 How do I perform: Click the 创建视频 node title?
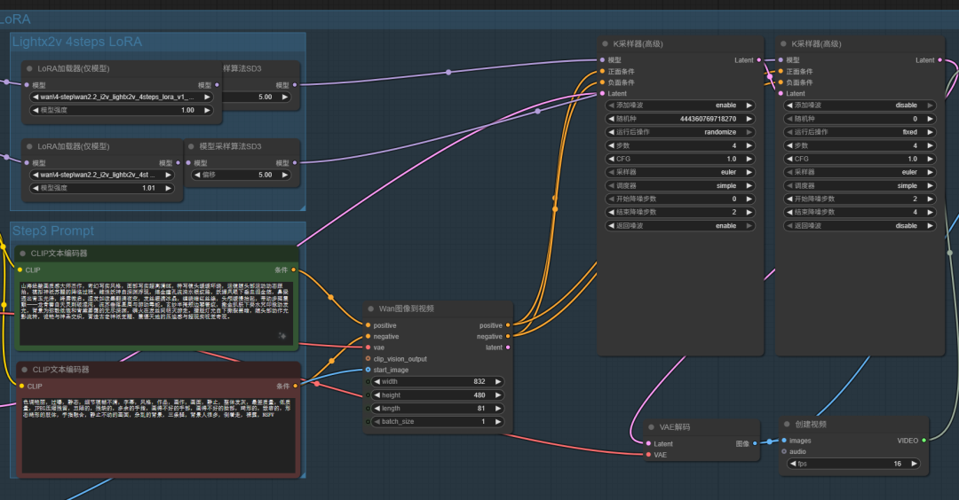(x=811, y=425)
